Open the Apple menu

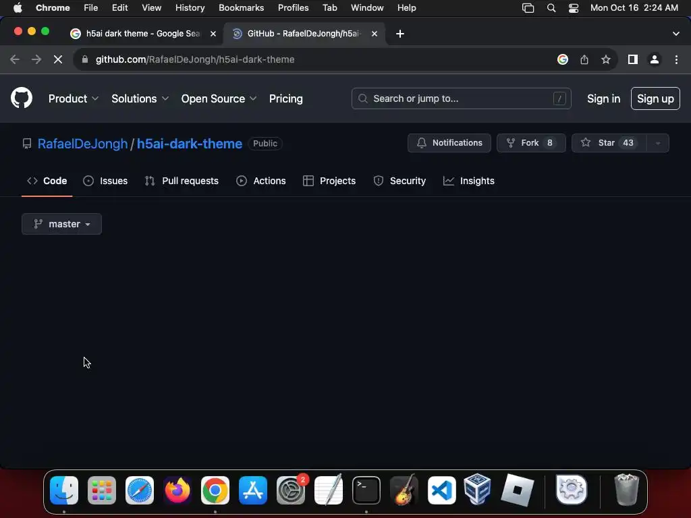point(18,7)
